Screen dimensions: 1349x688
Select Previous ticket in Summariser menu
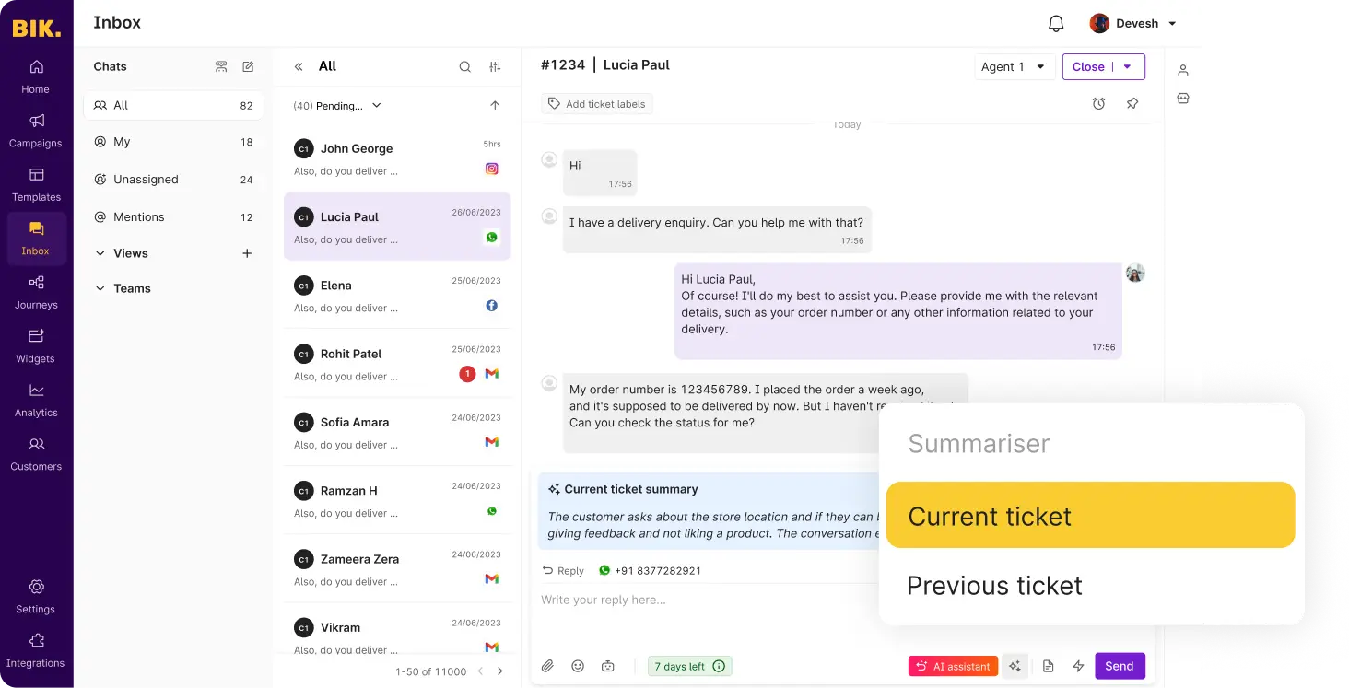pyautogui.click(x=994, y=586)
